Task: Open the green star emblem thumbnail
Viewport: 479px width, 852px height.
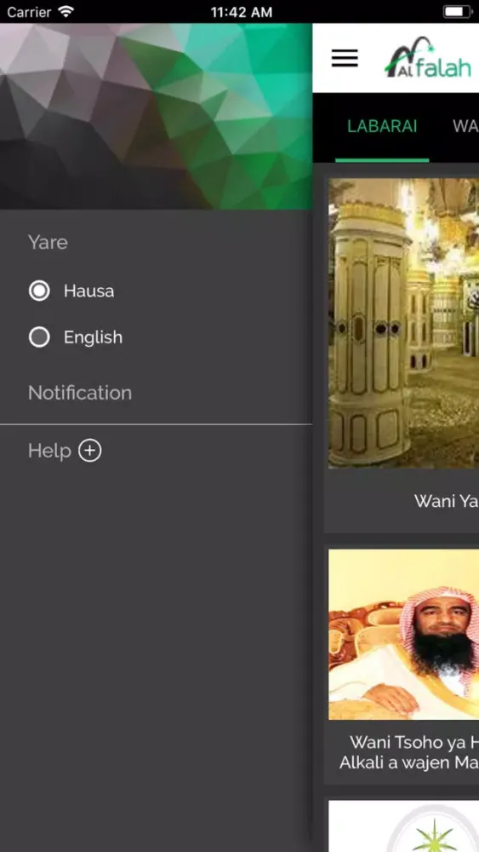Action: 403,826
